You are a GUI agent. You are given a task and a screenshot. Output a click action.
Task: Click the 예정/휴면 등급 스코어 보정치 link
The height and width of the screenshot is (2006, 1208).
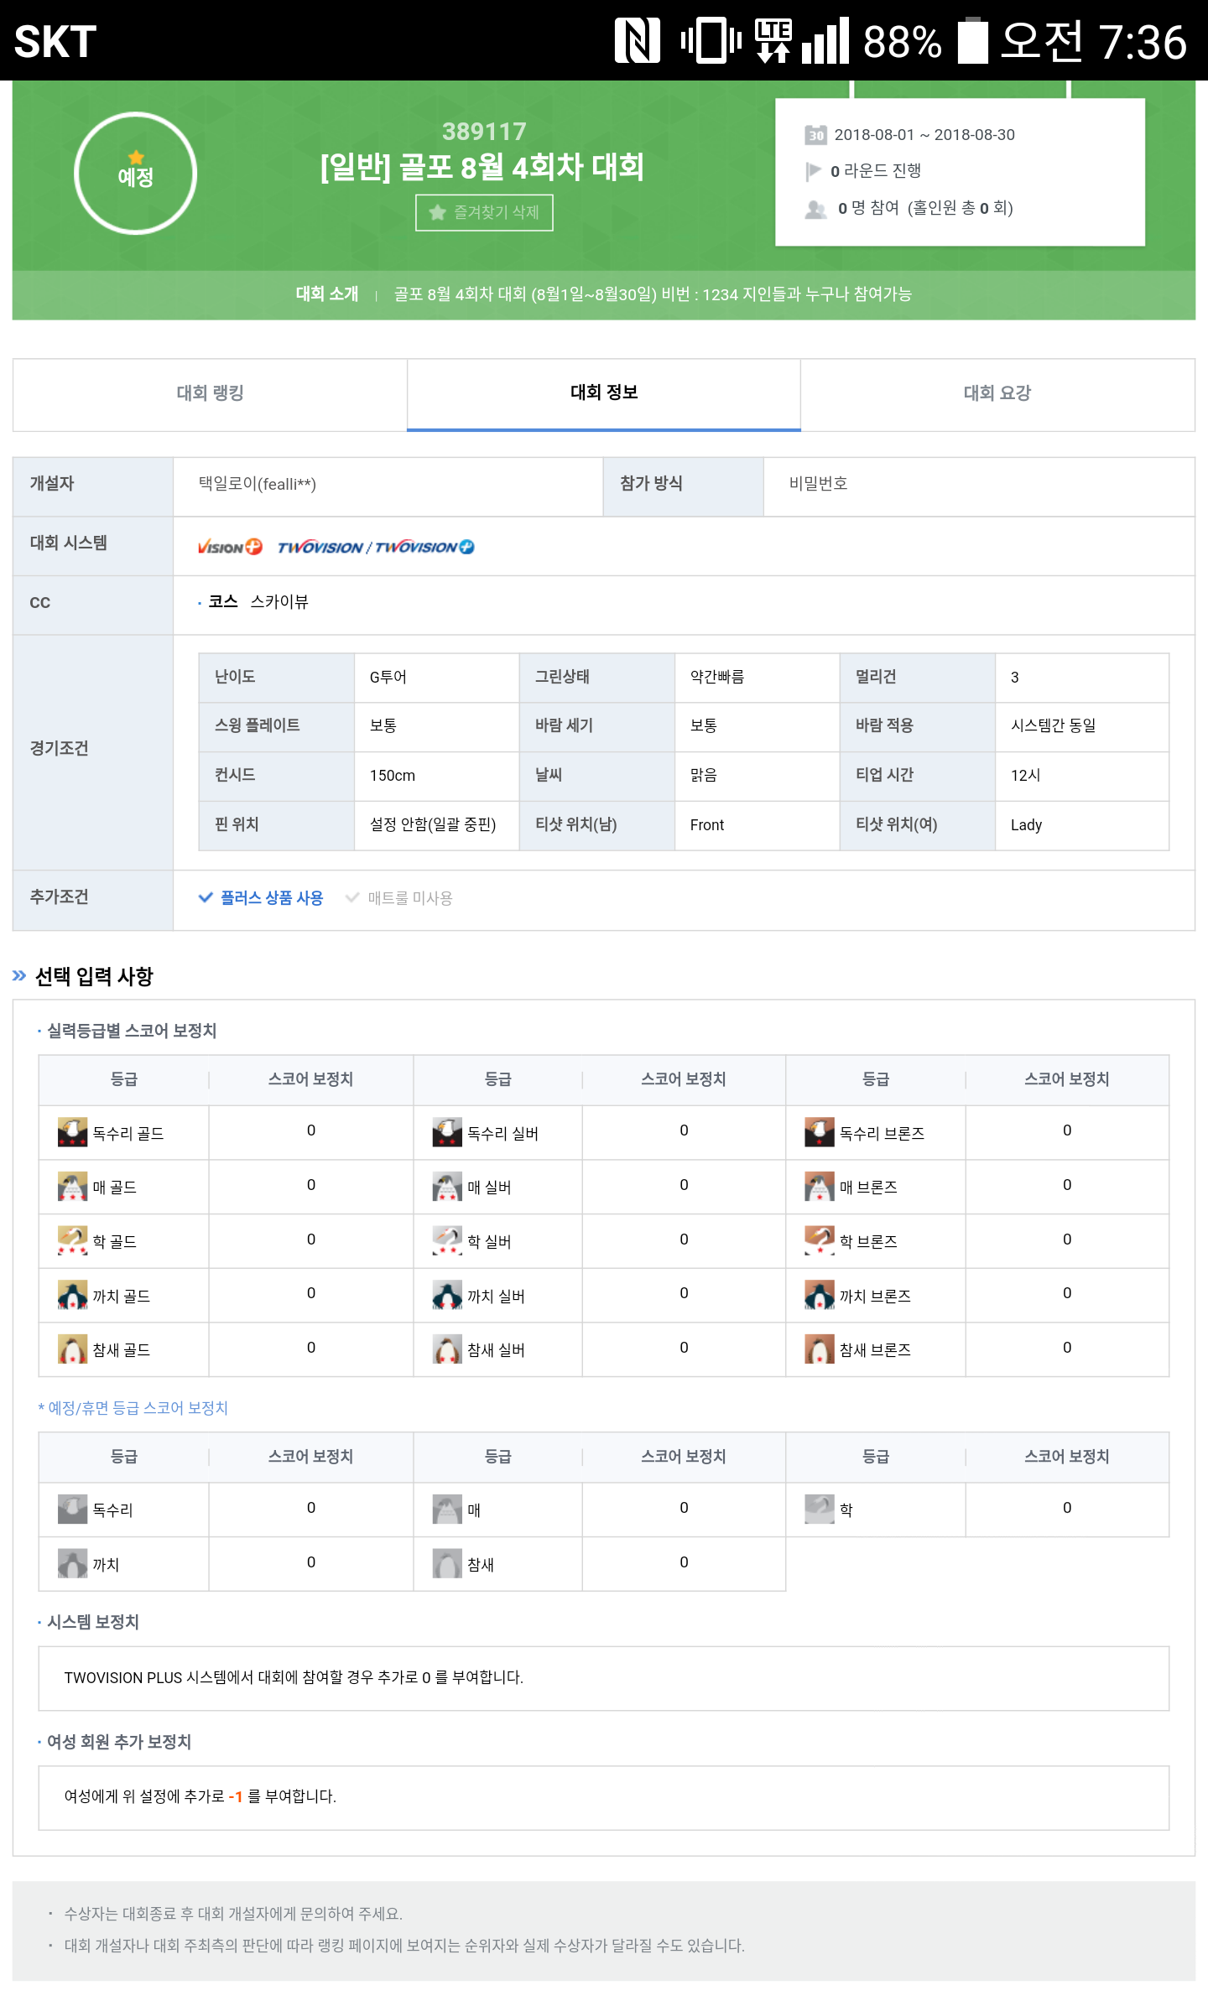[x=134, y=1408]
